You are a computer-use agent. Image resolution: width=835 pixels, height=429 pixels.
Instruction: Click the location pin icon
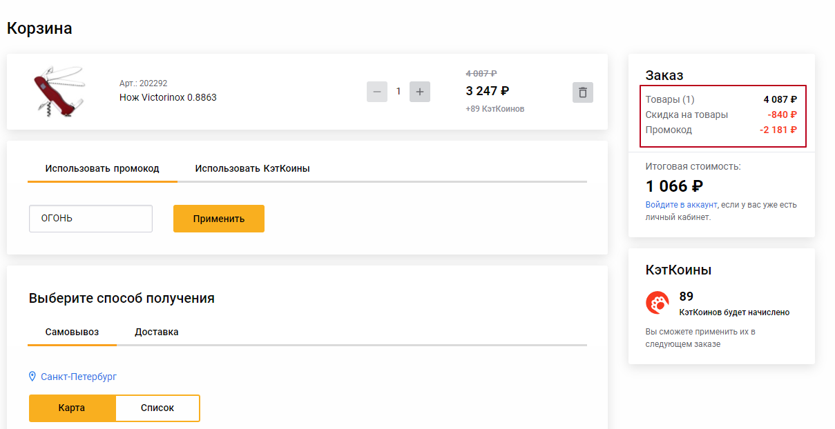click(32, 377)
